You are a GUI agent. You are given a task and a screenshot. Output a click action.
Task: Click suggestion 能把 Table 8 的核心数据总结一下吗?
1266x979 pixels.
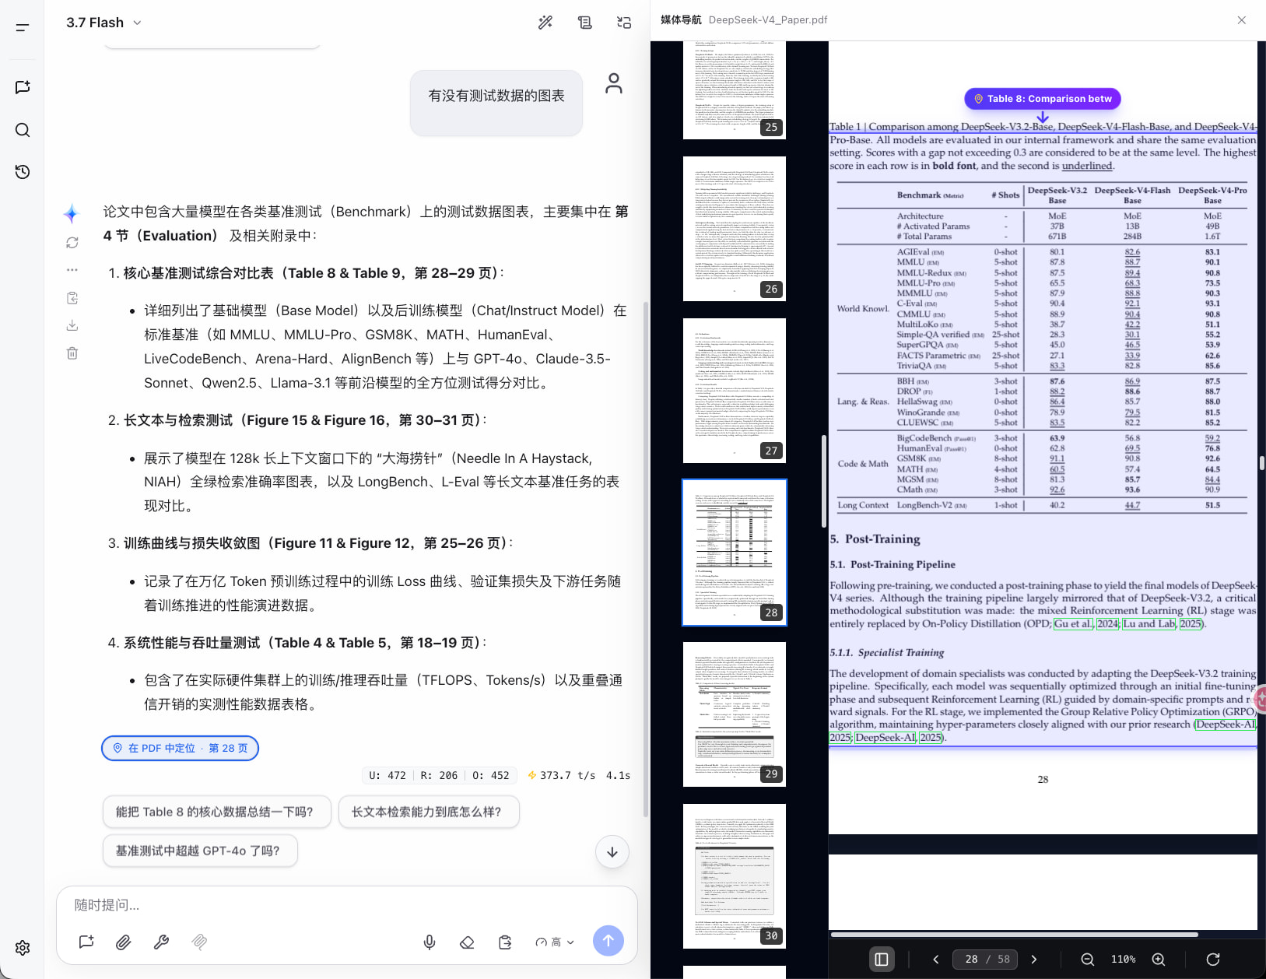click(217, 812)
